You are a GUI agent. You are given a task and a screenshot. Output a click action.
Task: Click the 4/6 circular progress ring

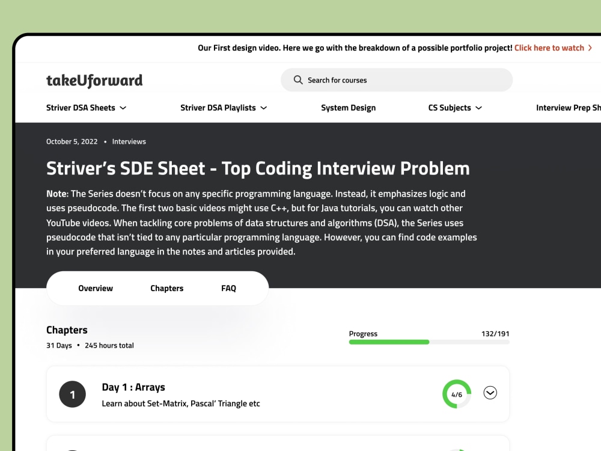457,394
